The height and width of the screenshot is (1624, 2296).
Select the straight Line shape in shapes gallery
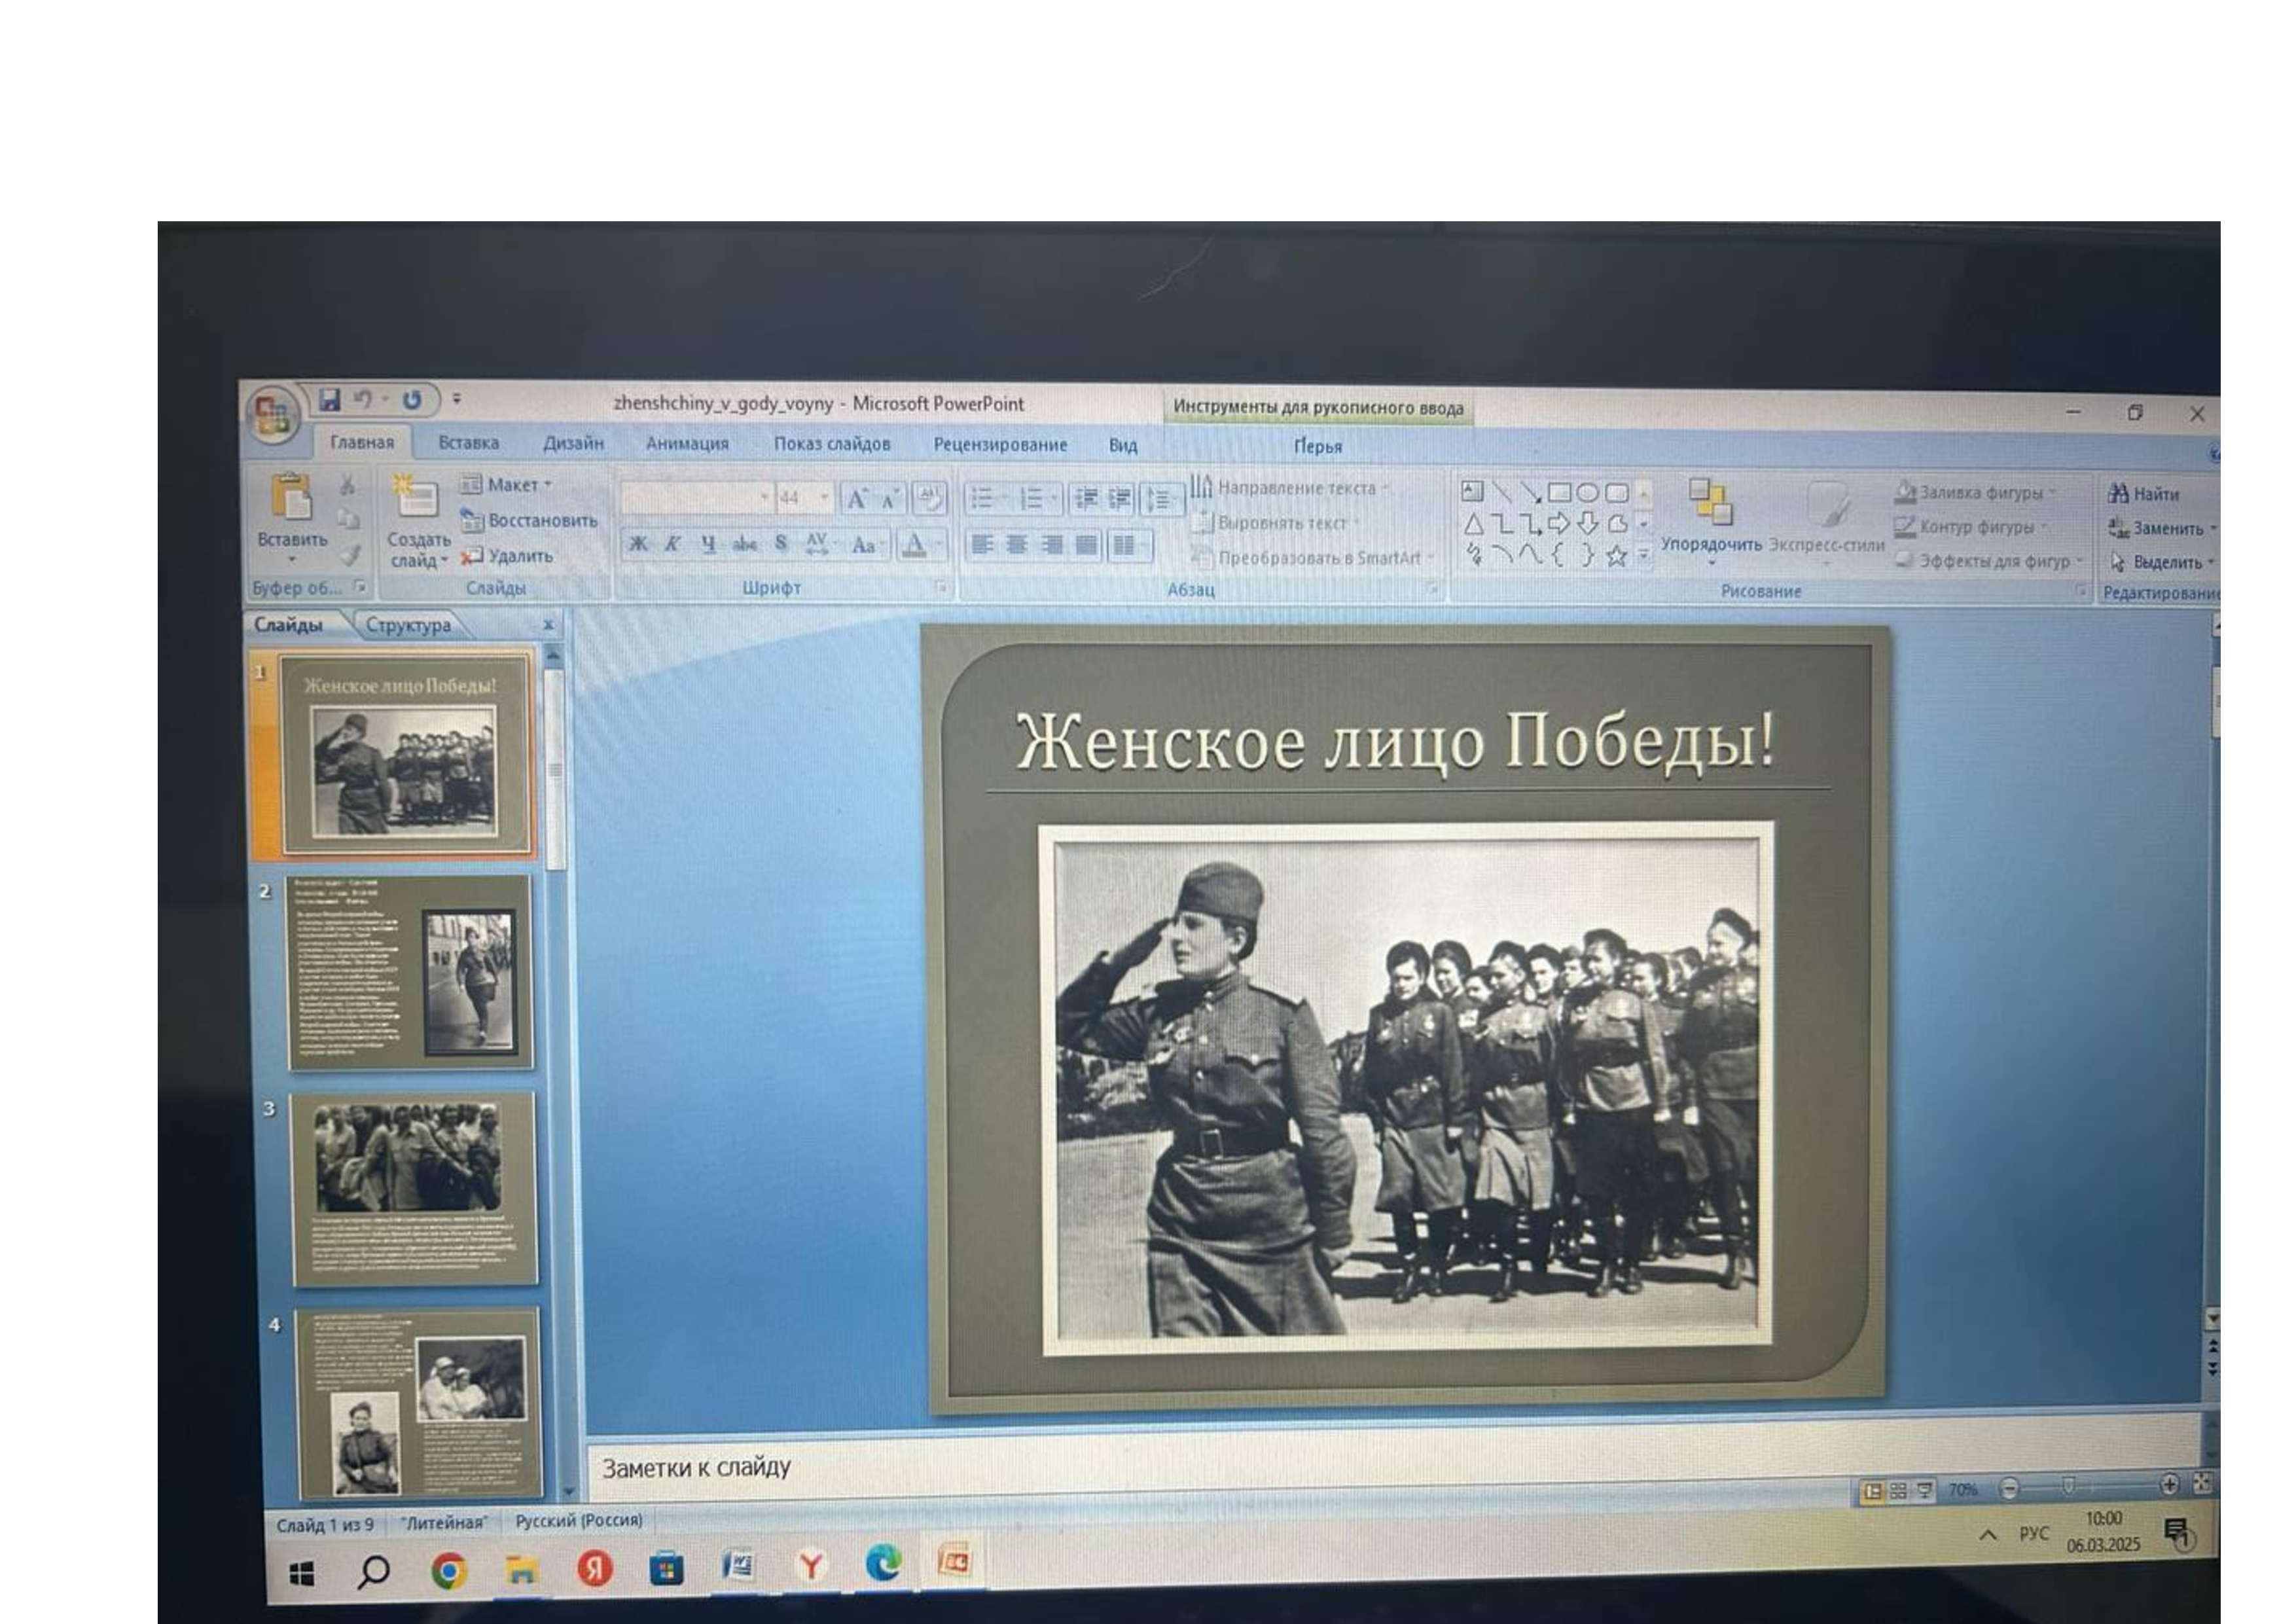[x=1501, y=492]
